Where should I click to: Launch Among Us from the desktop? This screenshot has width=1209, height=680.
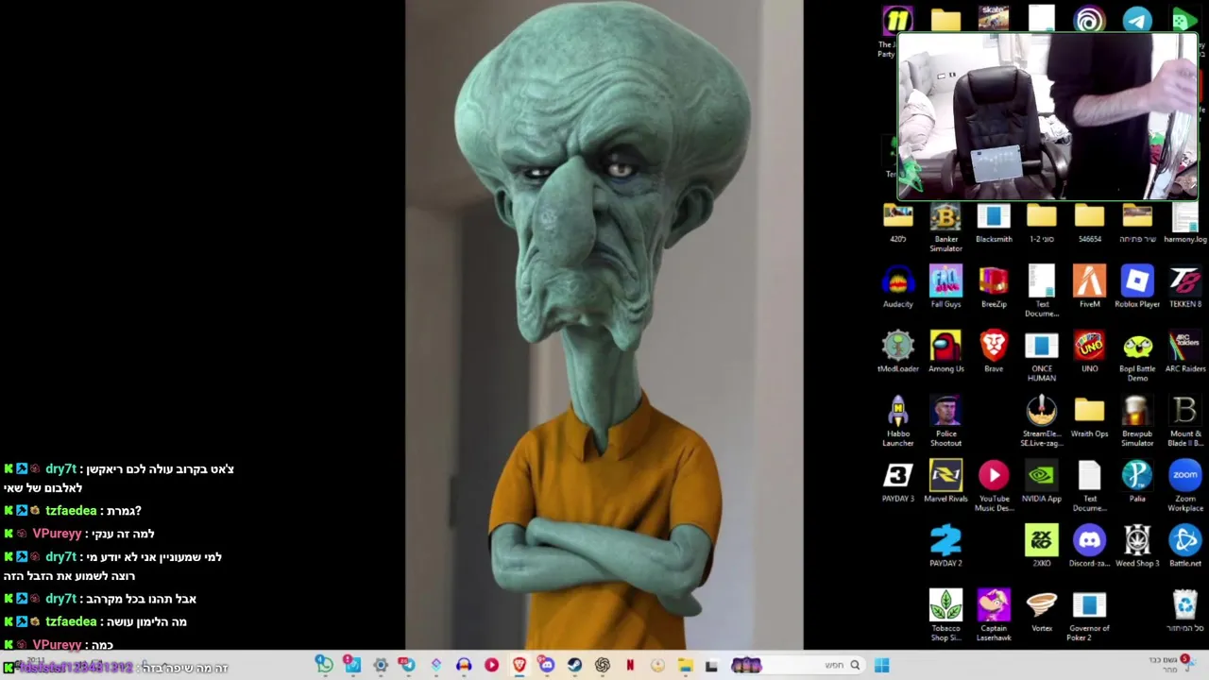click(x=945, y=352)
